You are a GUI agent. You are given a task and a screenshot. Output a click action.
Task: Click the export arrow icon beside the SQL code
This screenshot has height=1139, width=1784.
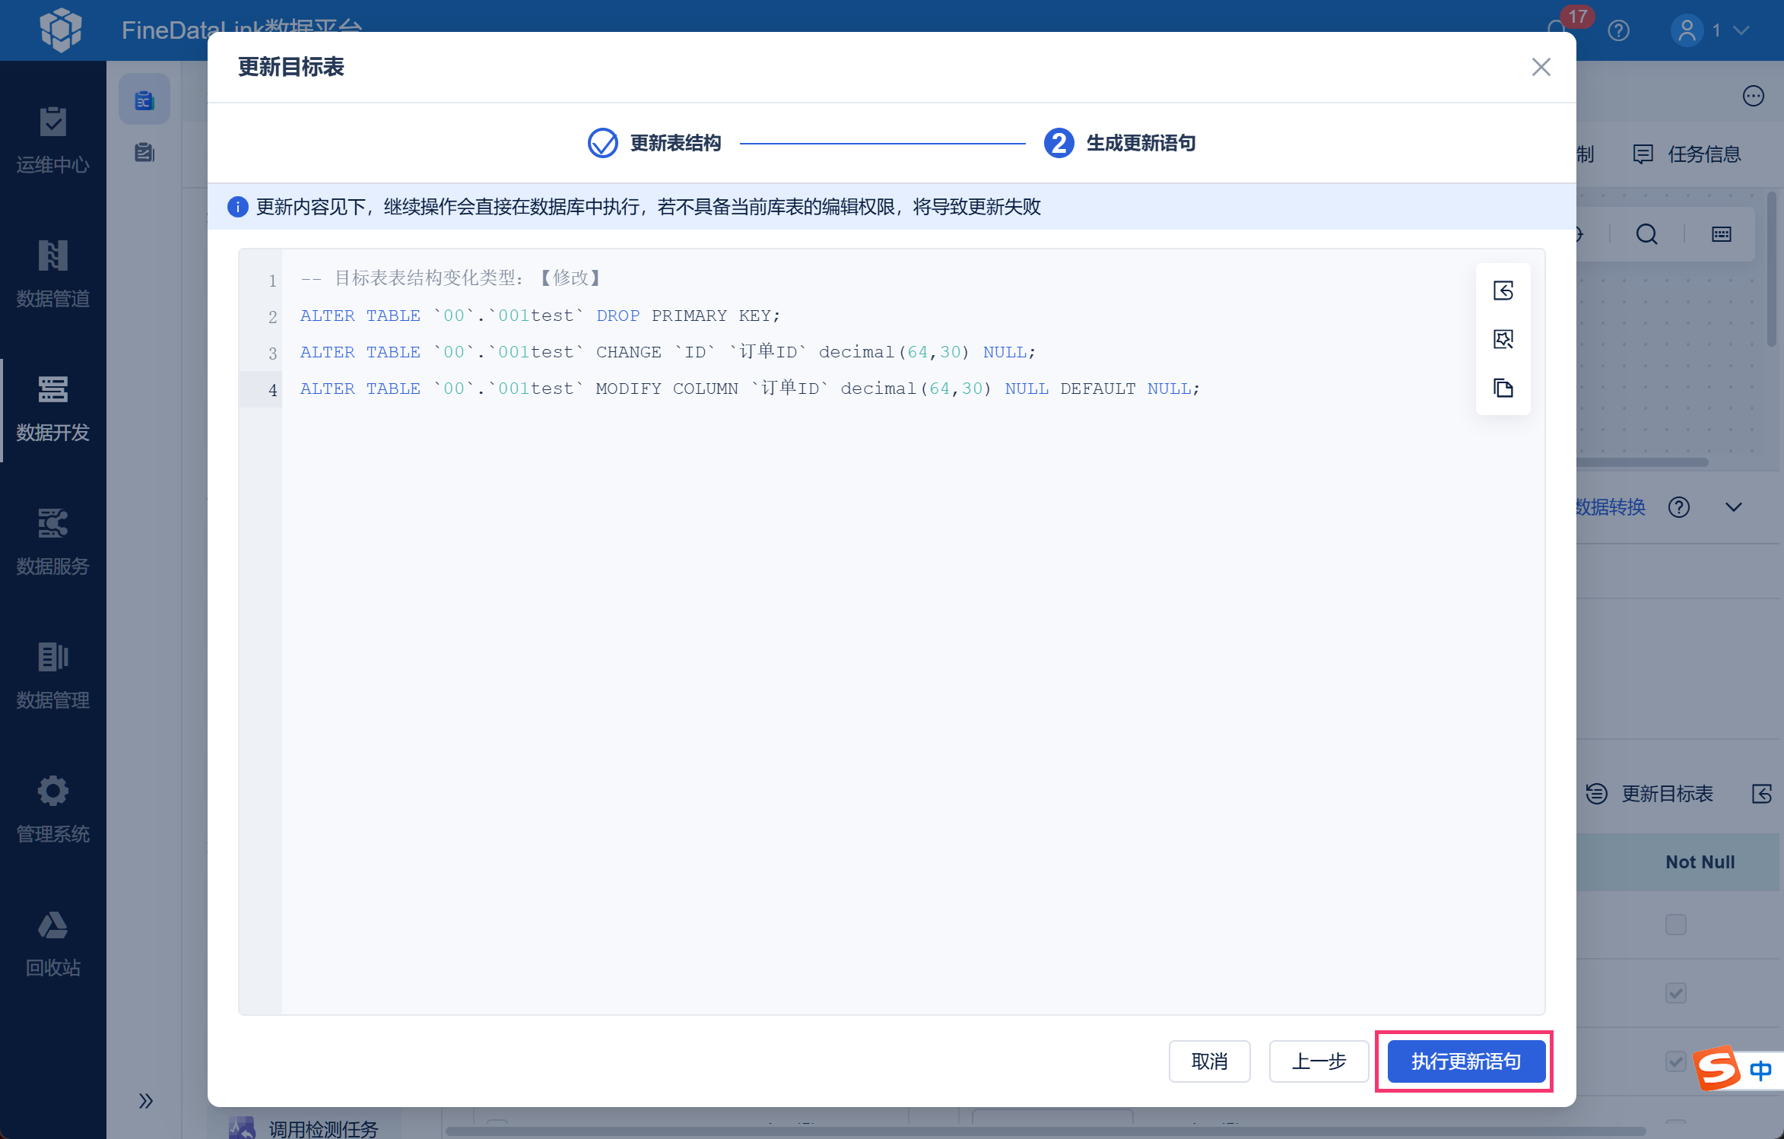[x=1503, y=290]
